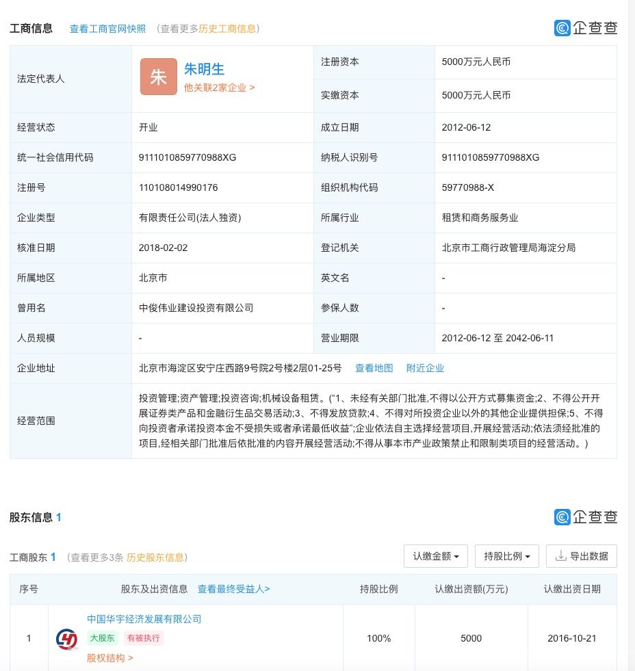Expand 股权结构 under the shareholder
The height and width of the screenshot is (671, 635).
tap(109, 658)
